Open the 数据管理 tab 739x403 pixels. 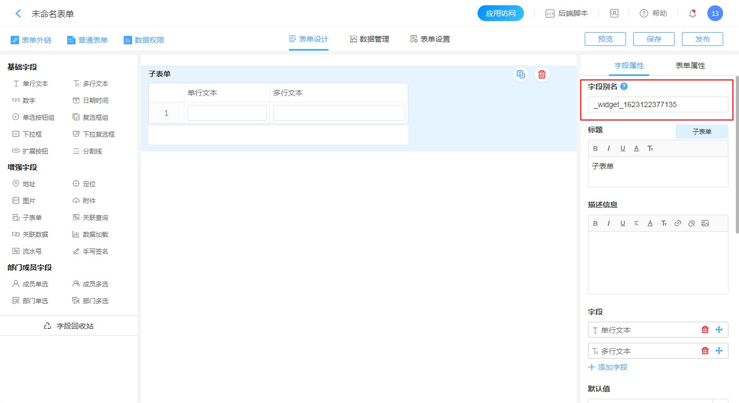[x=369, y=39]
